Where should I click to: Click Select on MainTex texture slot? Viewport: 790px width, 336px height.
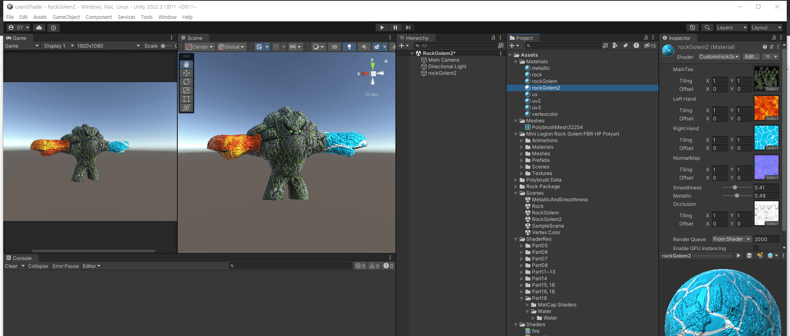click(x=772, y=89)
